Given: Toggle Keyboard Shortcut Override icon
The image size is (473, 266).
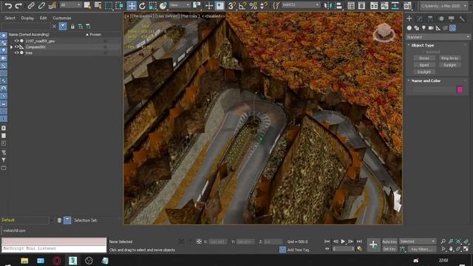Looking at the screenshot, I should point(220,5).
